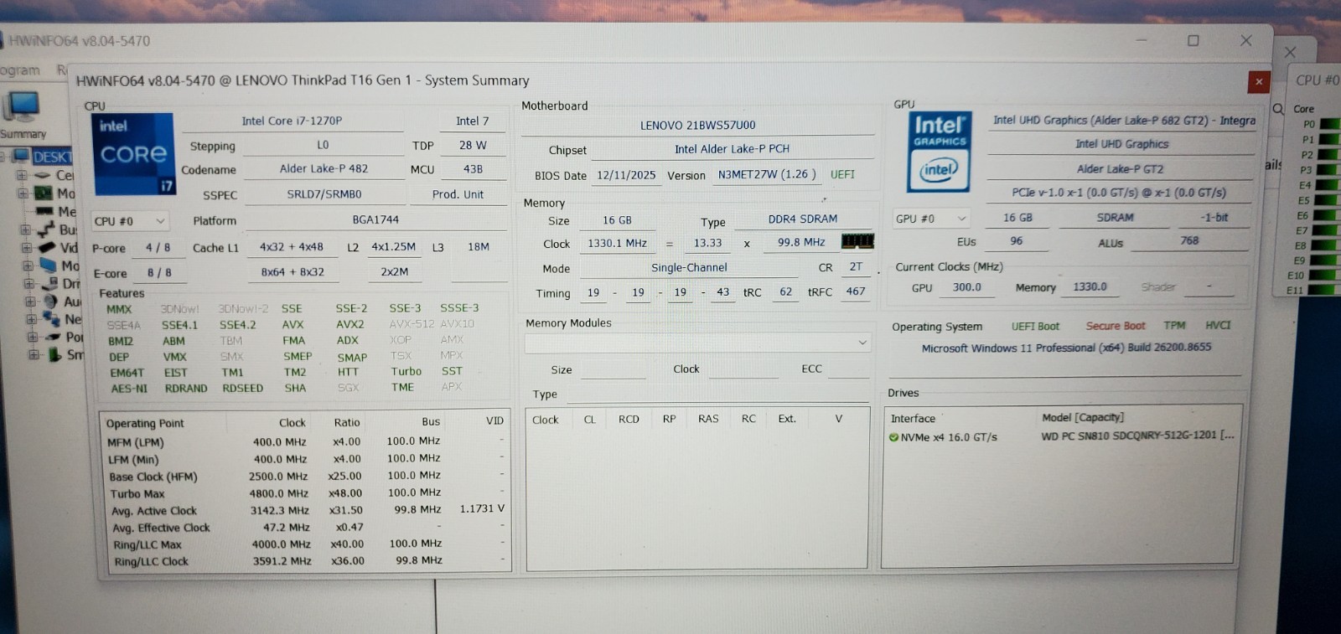Expand the Monitor tree node

[x=28, y=265]
